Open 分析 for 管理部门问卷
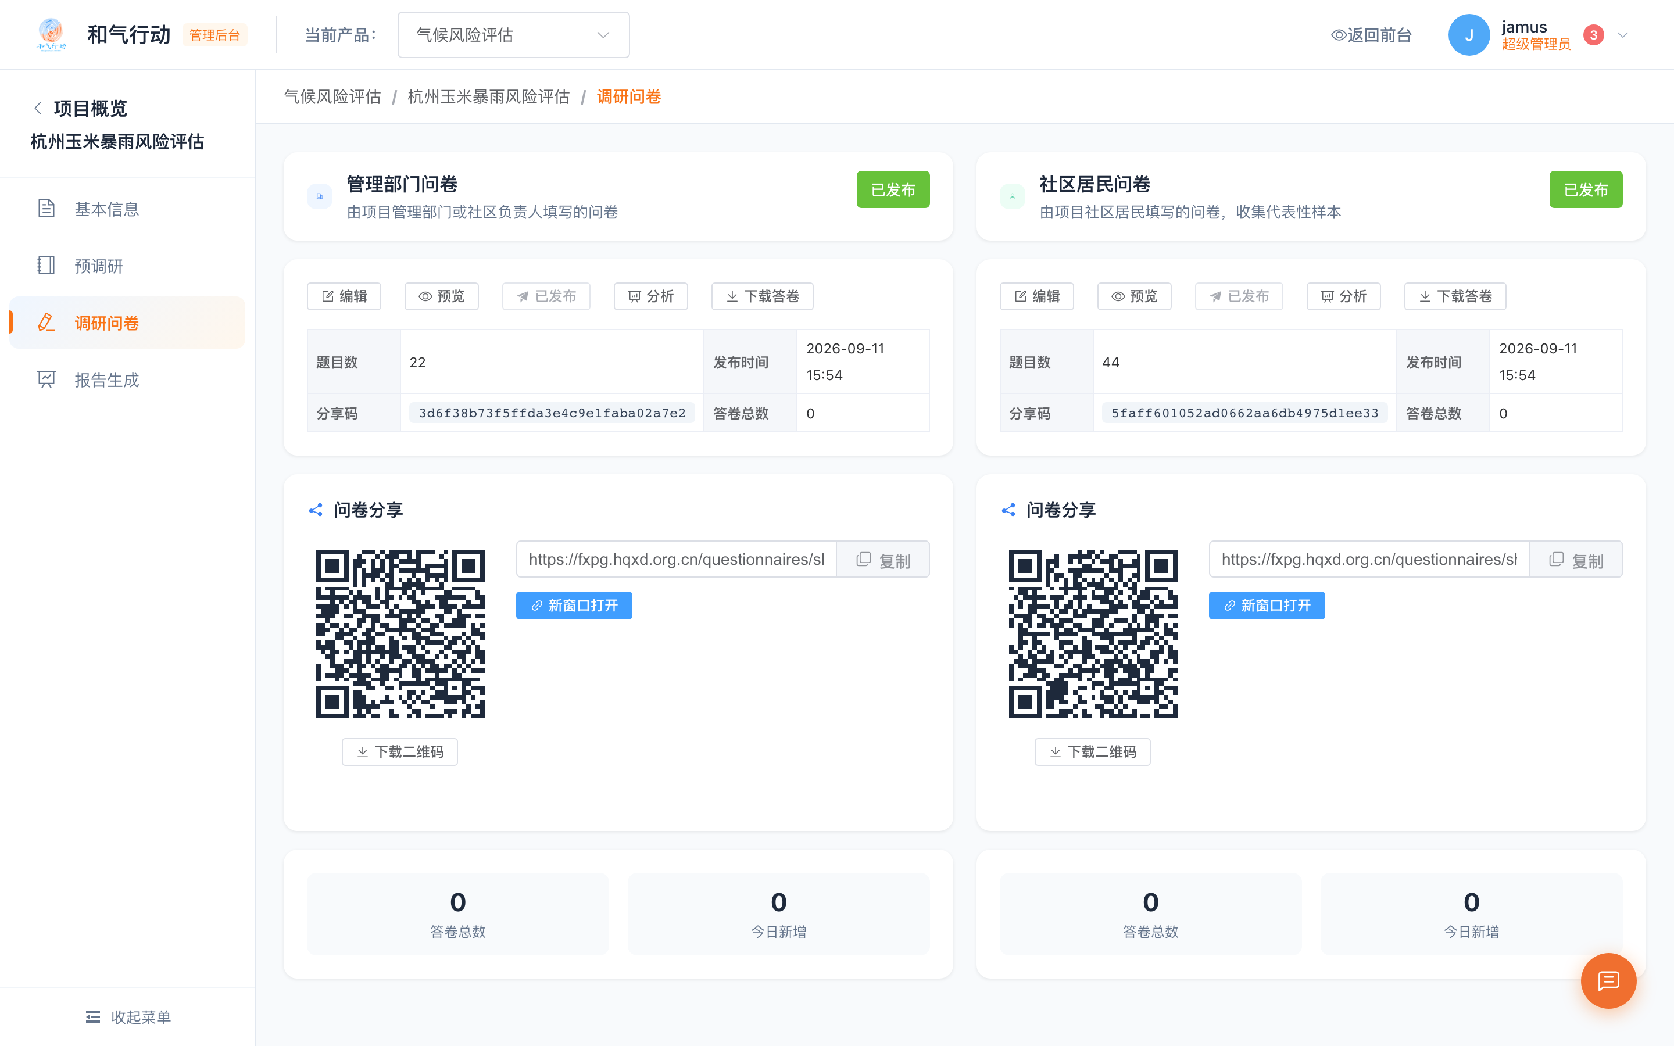 pyautogui.click(x=650, y=296)
